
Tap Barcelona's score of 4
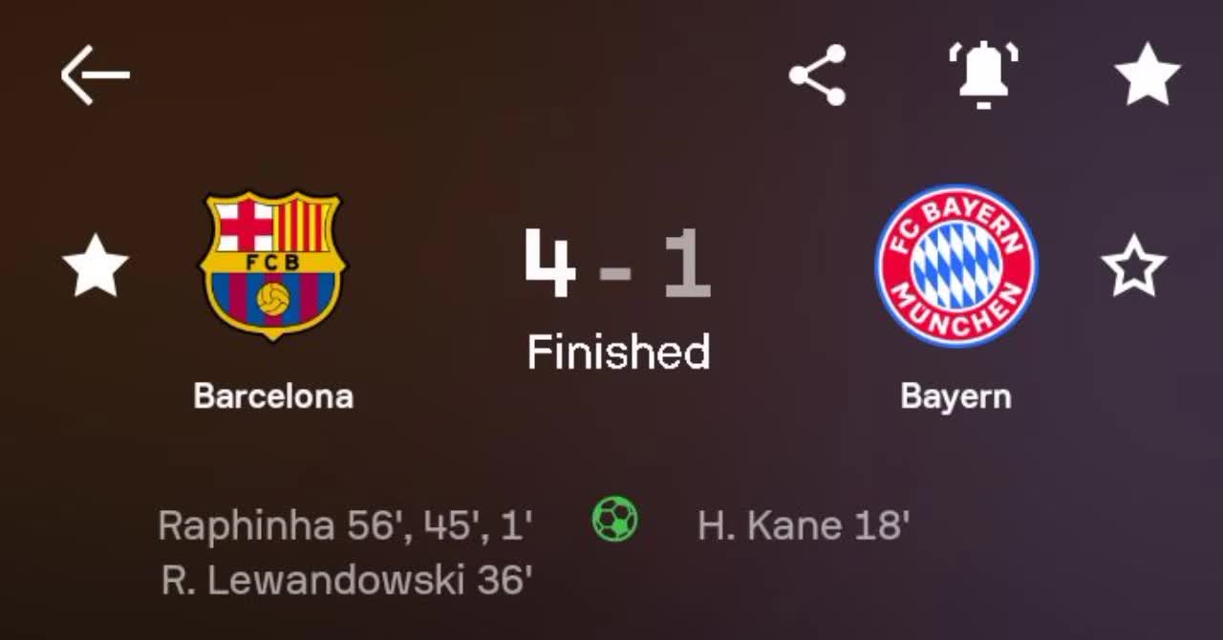[x=550, y=264]
